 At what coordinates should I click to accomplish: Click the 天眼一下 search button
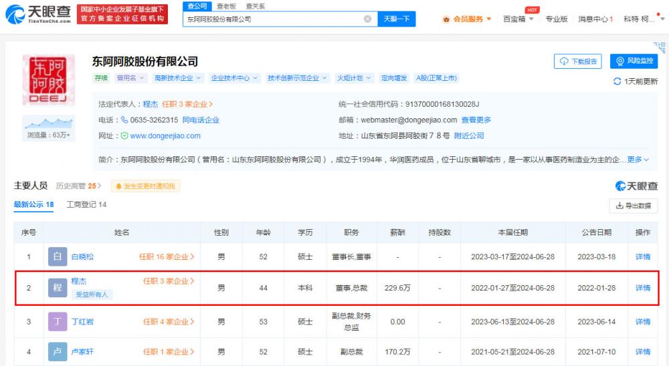coord(396,19)
